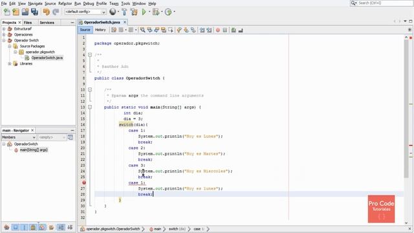Viewport: 414px width, 233px height.
Task: Toggle Sort by Name in Navigator footer
Action: (61, 227)
